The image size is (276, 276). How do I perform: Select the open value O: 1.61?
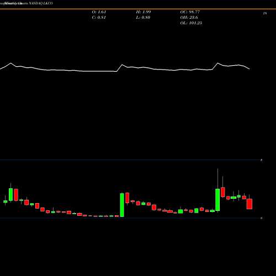point(99,12)
